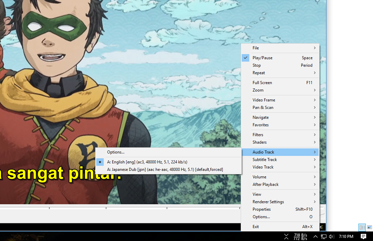Open the Subtitle Track submenu
The width and height of the screenshot is (373, 241).
pos(280,160)
